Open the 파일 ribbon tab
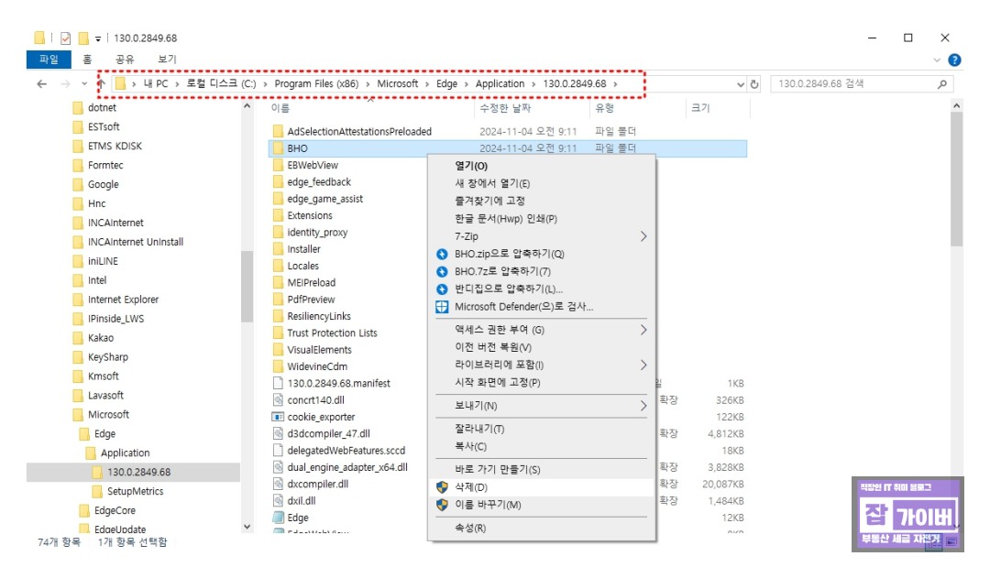The width and height of the screenshot is (990, 578). click(49, 60)
